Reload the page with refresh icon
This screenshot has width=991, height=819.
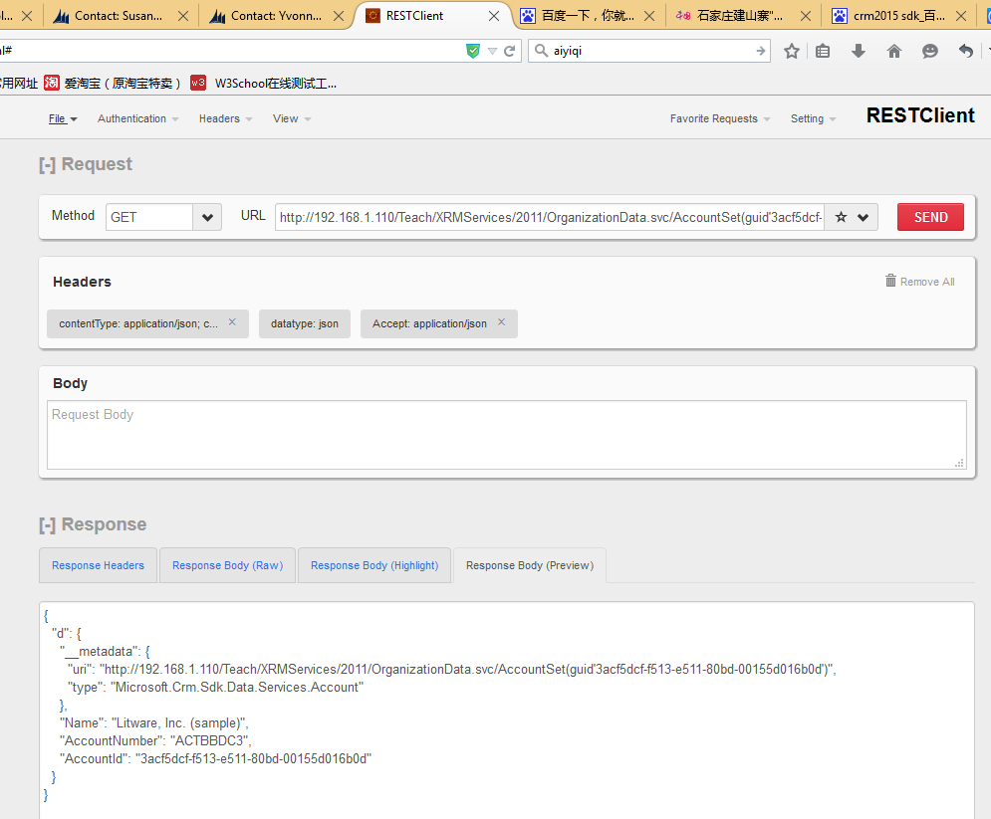[509, 51]
